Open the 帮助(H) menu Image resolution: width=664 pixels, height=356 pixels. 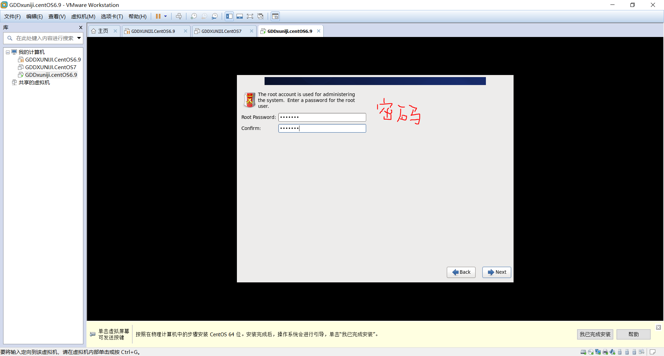pos(138,16)
